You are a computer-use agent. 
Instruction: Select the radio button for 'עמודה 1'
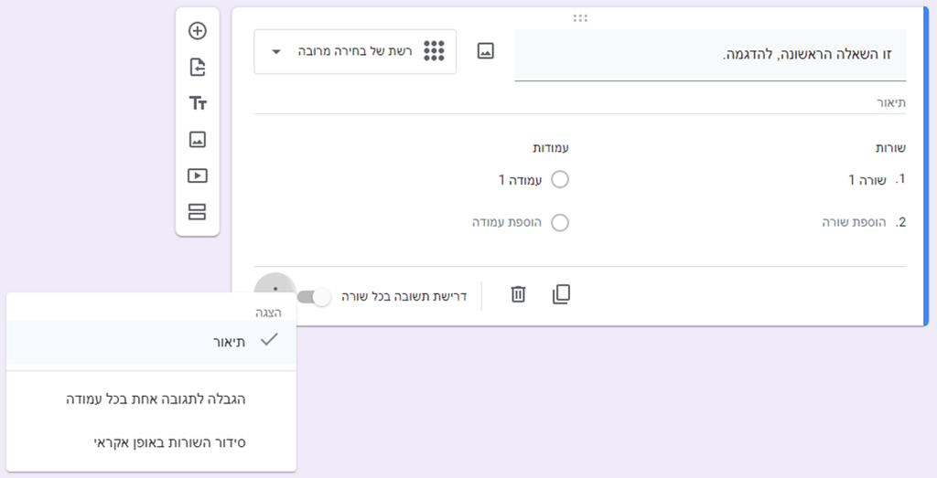[560, 180]
